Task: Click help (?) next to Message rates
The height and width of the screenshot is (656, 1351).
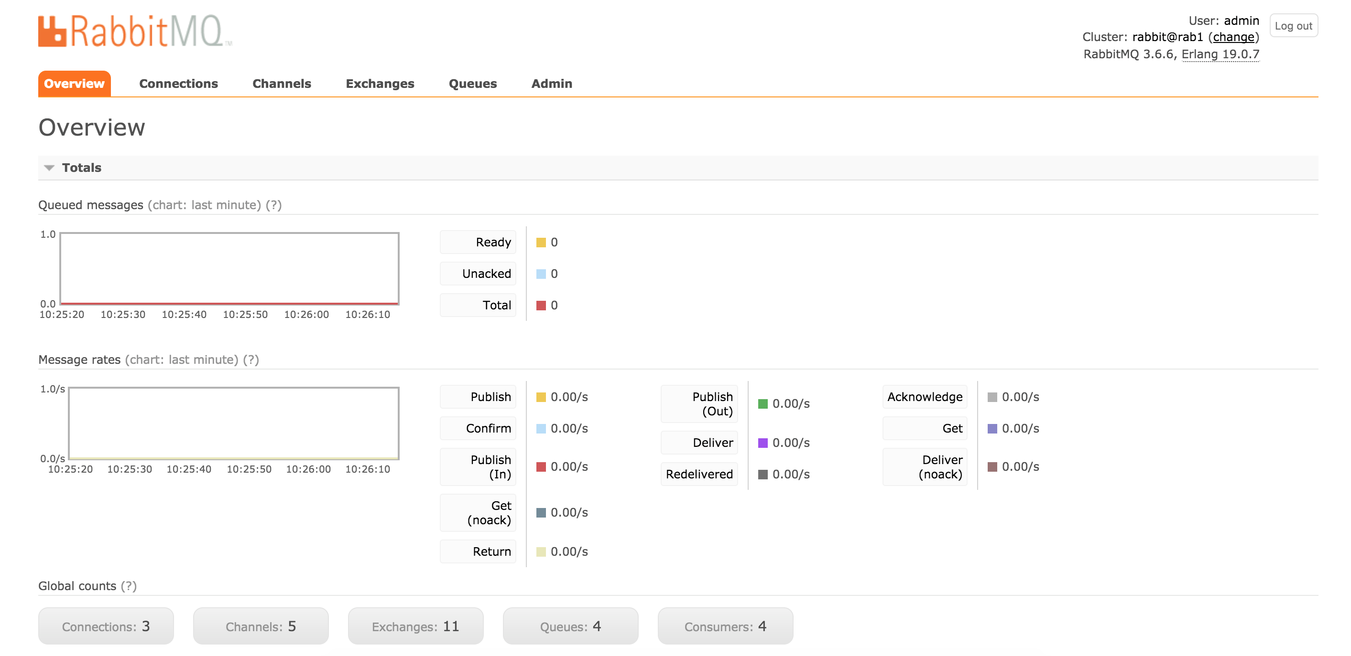Action: click(x=251, y=360)
